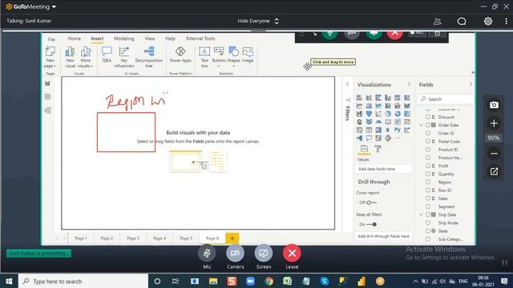
Task: Take a GoToMeeting screenshot with camera icon
Action: (x=494, y=105)
